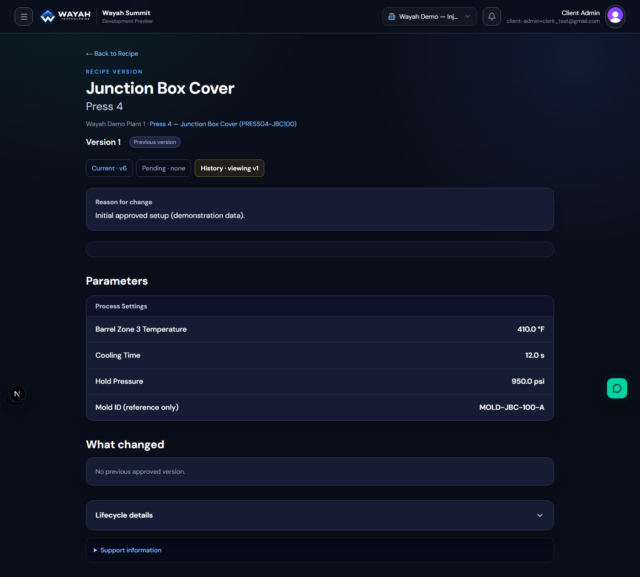Viewport: 640px width, 577px height.
Task: Click the client-admin email address
Action: 553,21
